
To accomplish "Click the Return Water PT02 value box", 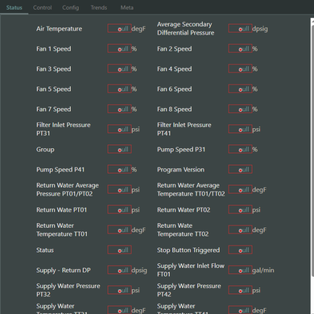I will pyautogui.click(x=240, y=209).
